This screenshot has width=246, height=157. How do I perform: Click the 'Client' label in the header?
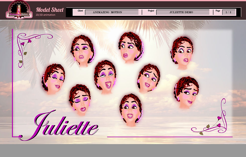[x=80, y=11]
